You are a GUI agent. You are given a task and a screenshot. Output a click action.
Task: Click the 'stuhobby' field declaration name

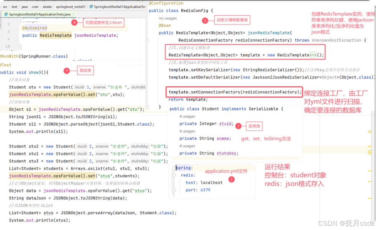click(x=227, y=153)
